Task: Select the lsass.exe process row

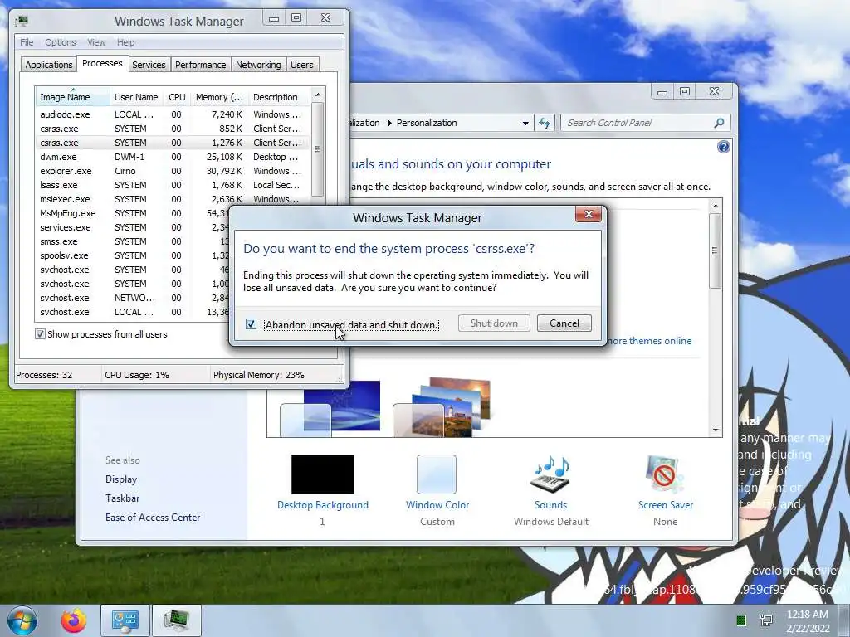Action: click(173, 185)
